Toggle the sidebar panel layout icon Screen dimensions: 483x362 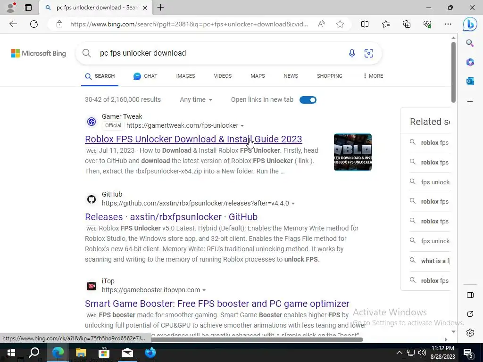click(x=470, y=295)
